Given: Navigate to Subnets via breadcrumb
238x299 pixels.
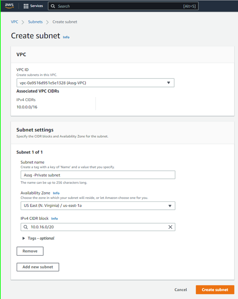Looking at the screenshot, I should pyautogui.click(x=35, y=22).
